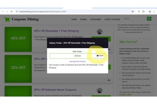Screen dimensions: 157x104
Task: Open the Chrome profile avatar
Action: tap(150, 11)
